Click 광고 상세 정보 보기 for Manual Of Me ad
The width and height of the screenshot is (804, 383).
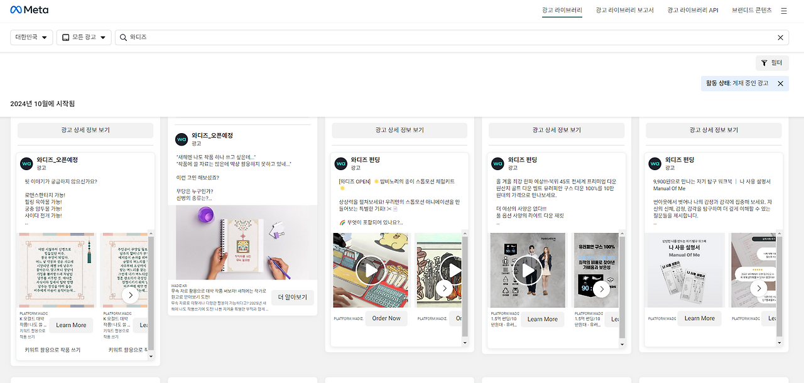point(715,130)
